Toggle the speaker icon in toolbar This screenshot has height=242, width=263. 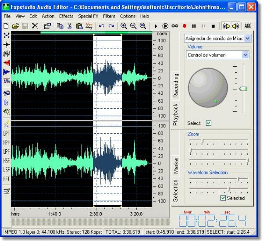(235, 26)
